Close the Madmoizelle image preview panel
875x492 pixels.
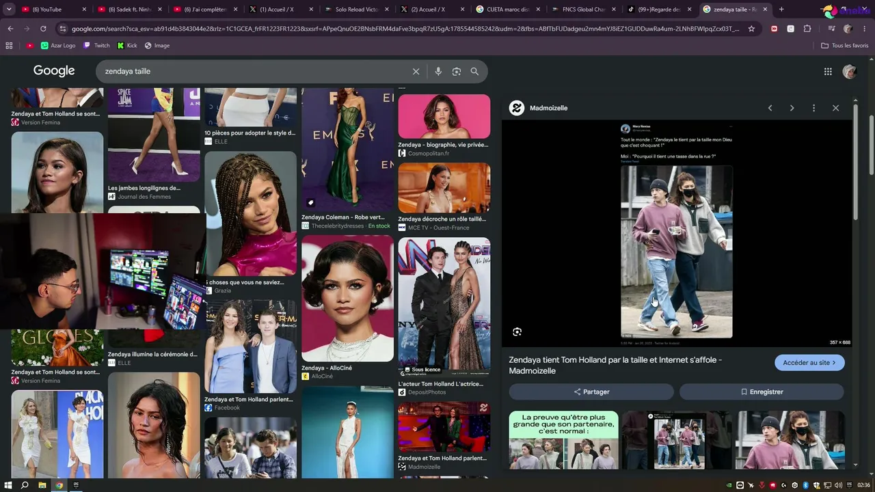tap(835, 108)
